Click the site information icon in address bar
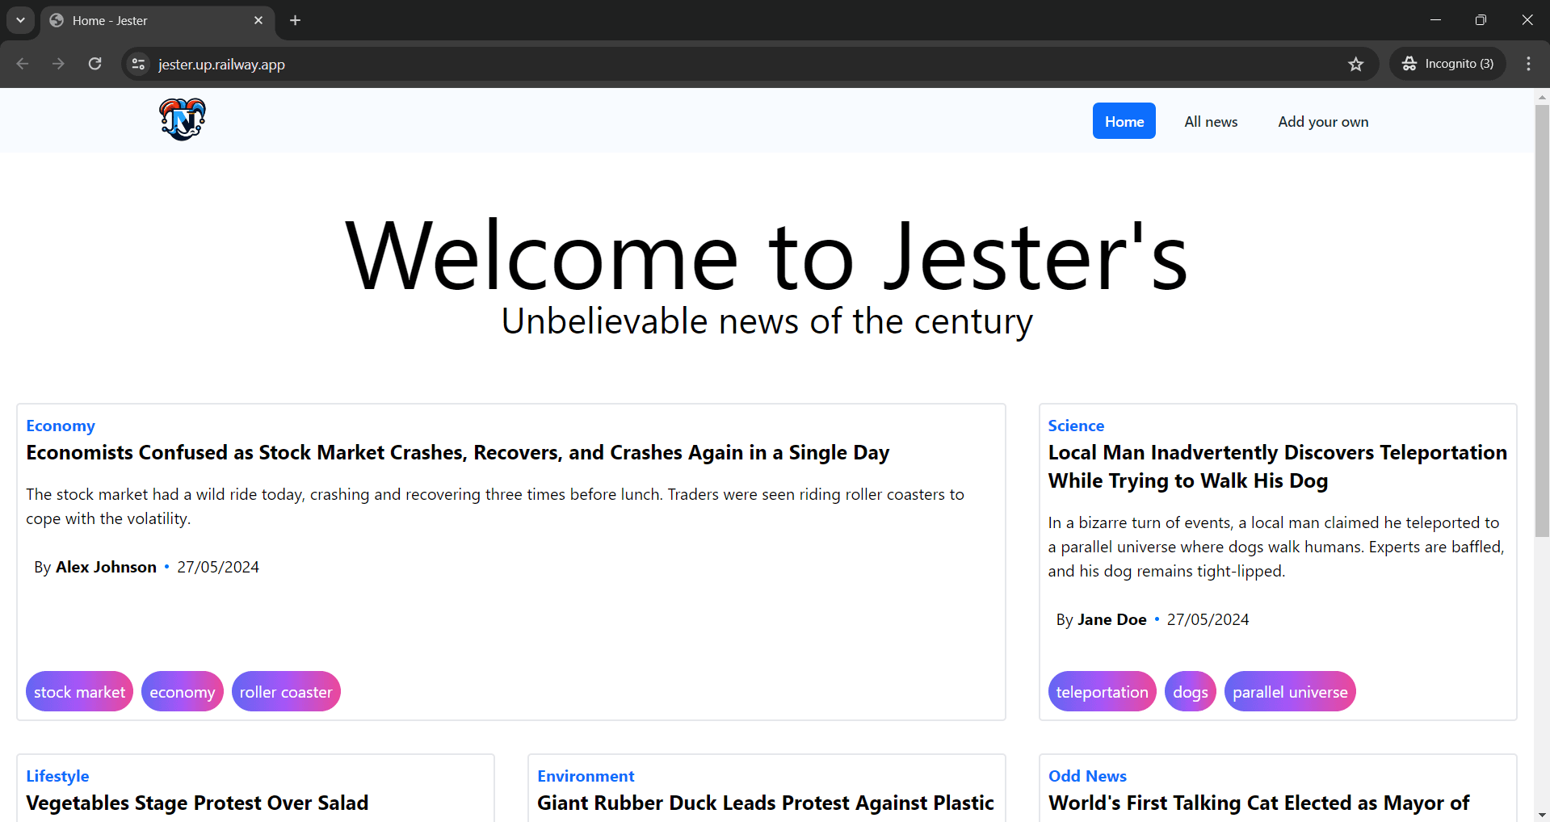This screenshot has height=822, width=1550. tap(139, 64)
